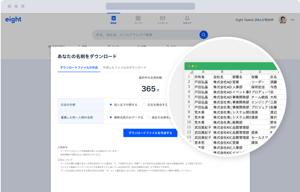Open the フィード feed icon

pyautogui.click(x=138, y=18)
